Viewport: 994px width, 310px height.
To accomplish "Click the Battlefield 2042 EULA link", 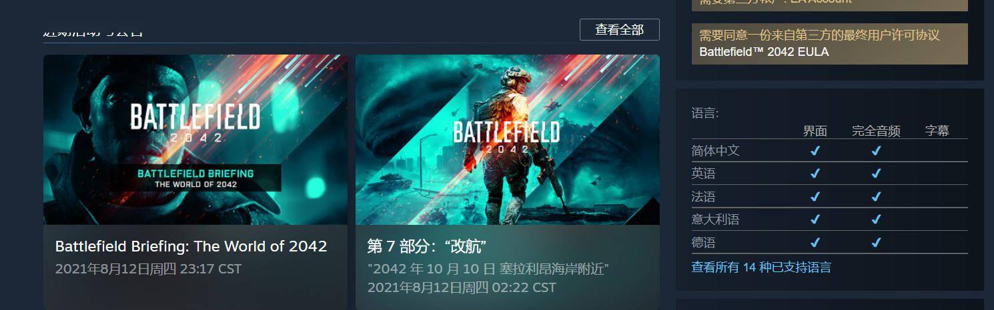I will tap(764, 51).
